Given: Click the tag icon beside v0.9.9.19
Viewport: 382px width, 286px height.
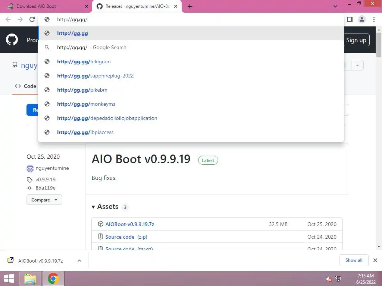Looking at the screenshot, I should 29,180.
